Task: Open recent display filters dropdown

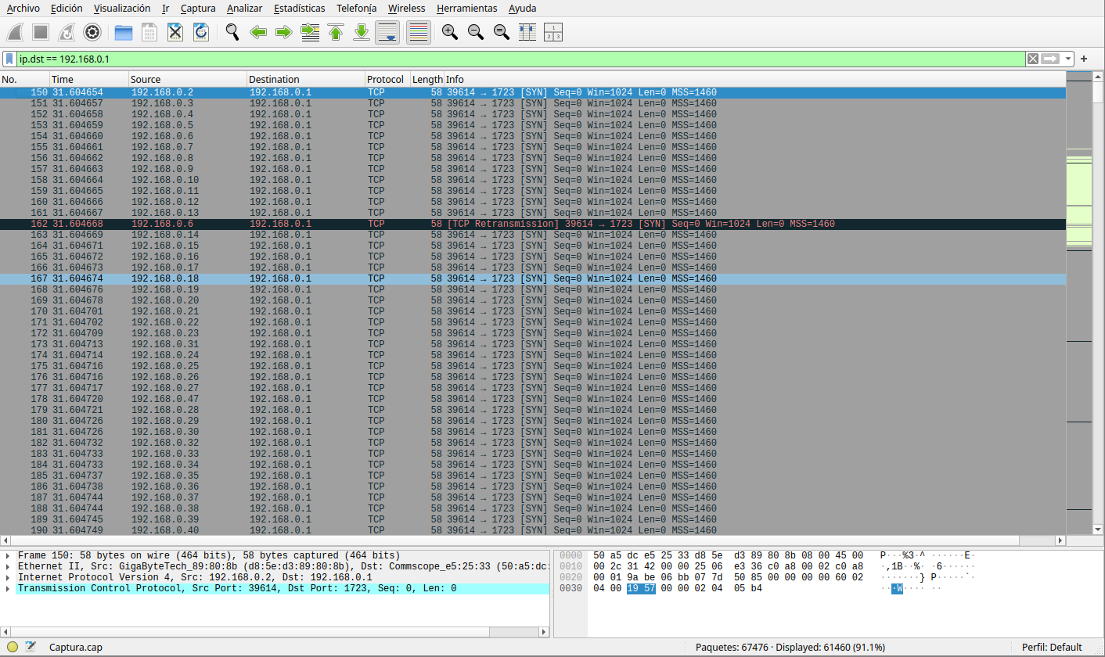Action: pos(1068,59)
